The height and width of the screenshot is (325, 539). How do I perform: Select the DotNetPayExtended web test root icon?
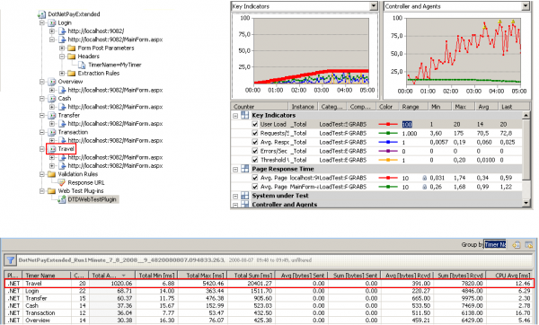click(41, 14)
